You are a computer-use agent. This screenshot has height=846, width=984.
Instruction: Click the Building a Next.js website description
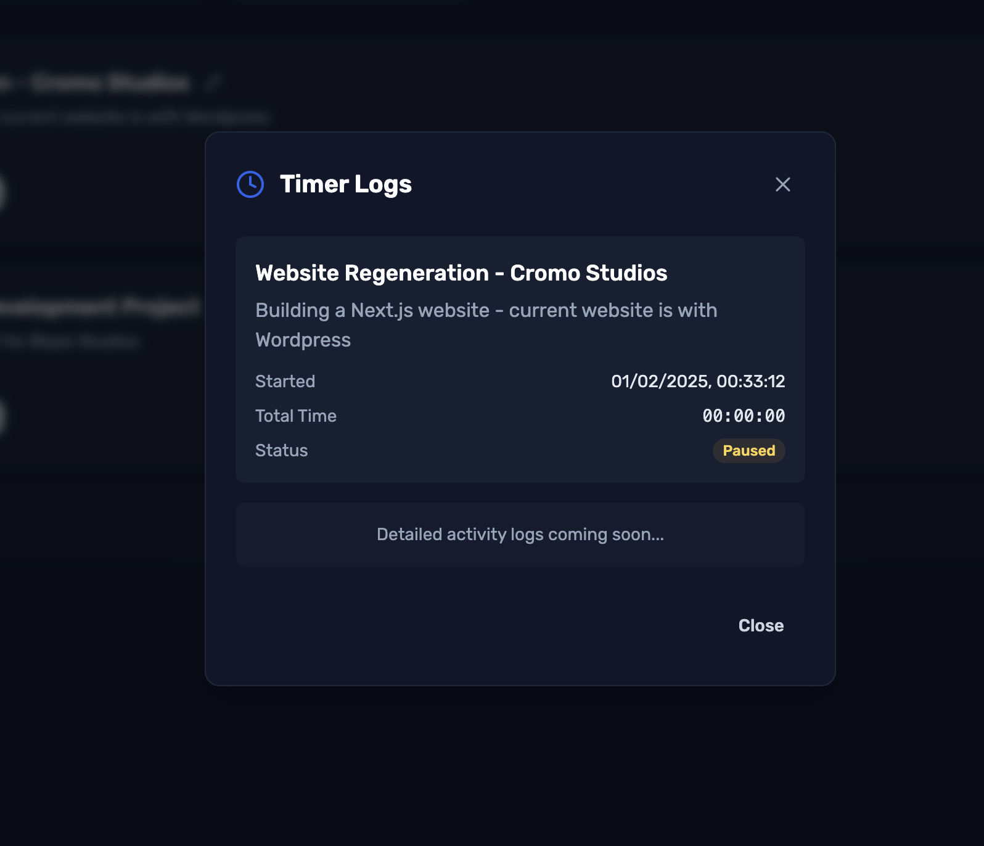tap(486, 325)
